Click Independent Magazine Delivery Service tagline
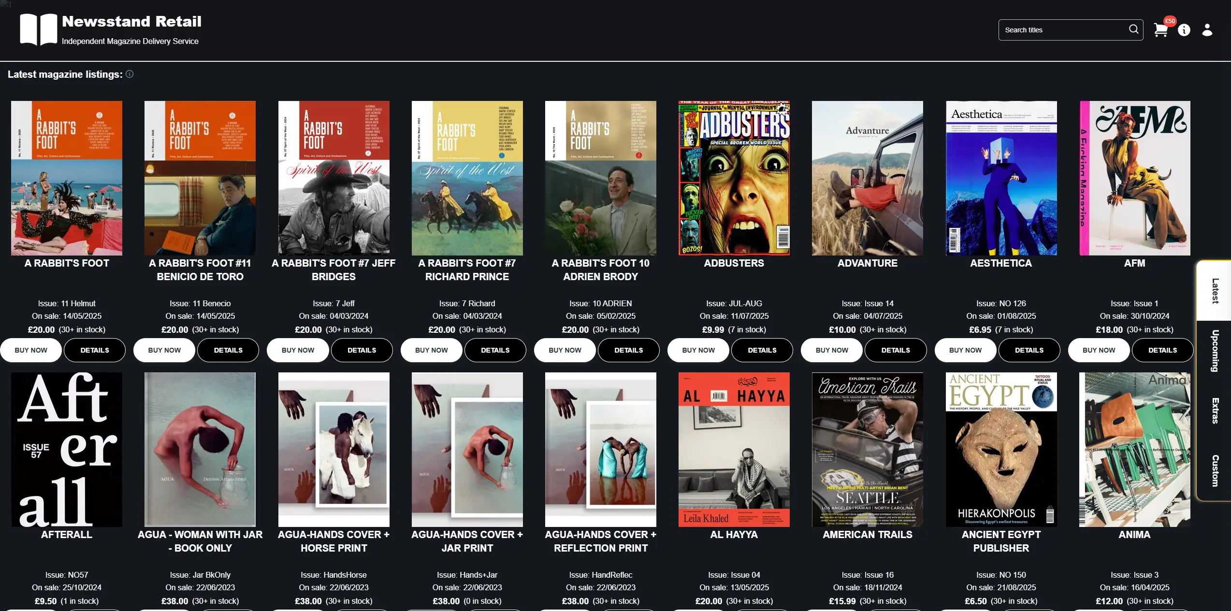 (x=130, y=42)
